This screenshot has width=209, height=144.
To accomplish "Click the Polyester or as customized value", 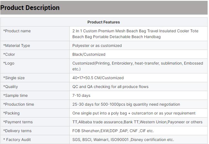I will 97,46.
